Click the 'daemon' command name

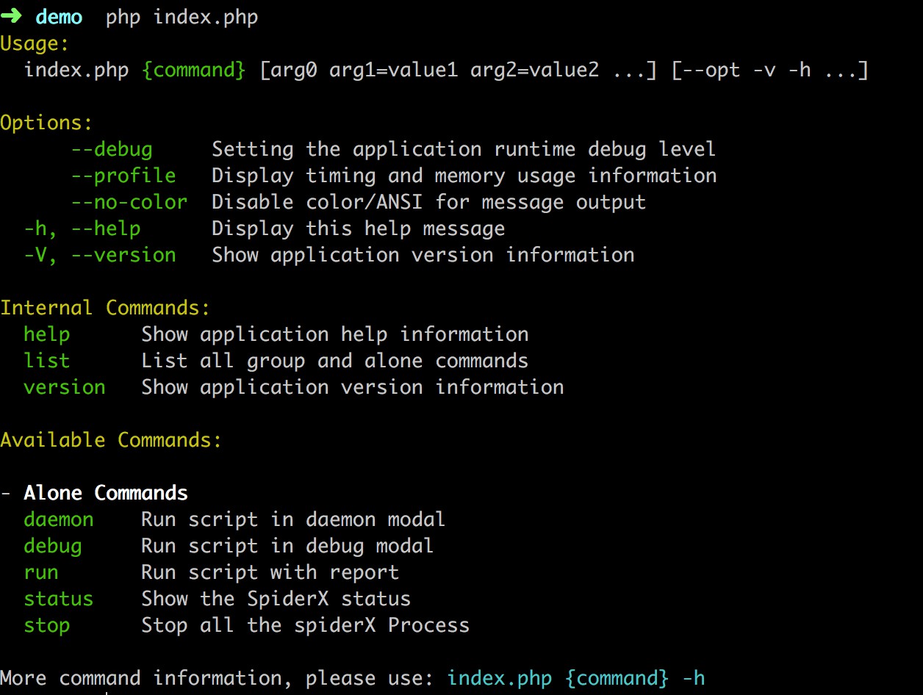(59, 519)
